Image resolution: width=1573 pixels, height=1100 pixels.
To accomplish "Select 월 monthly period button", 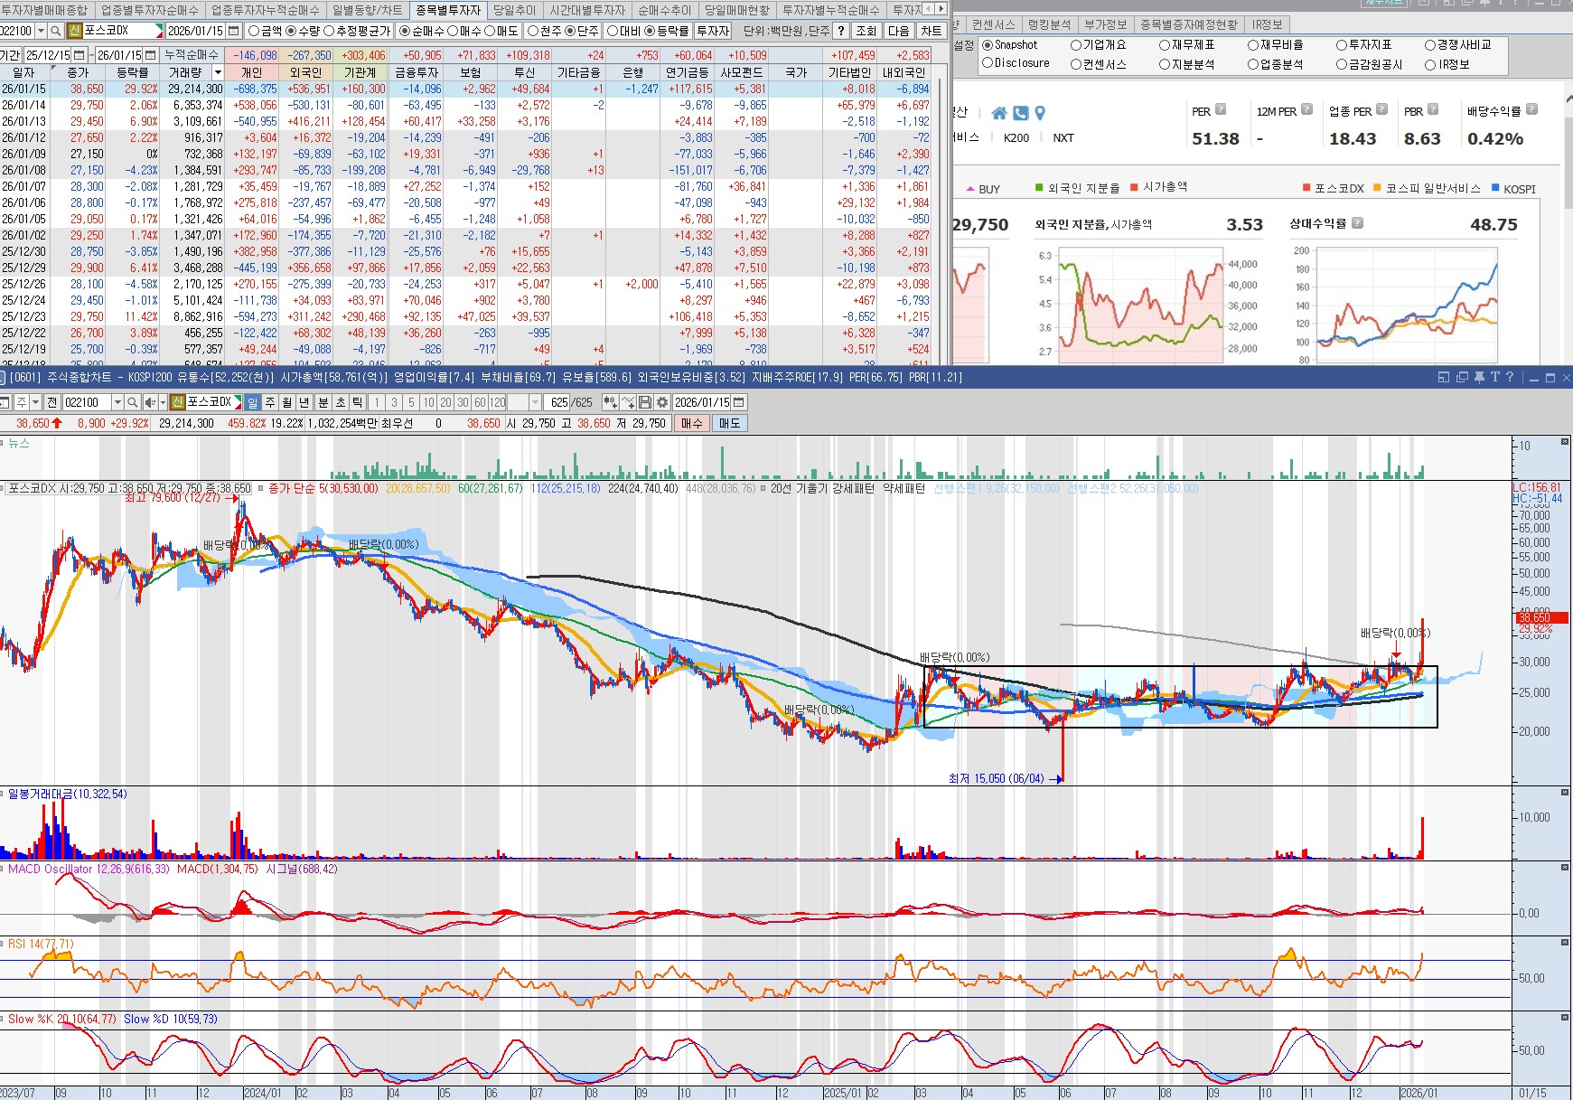I will [286, 402].
